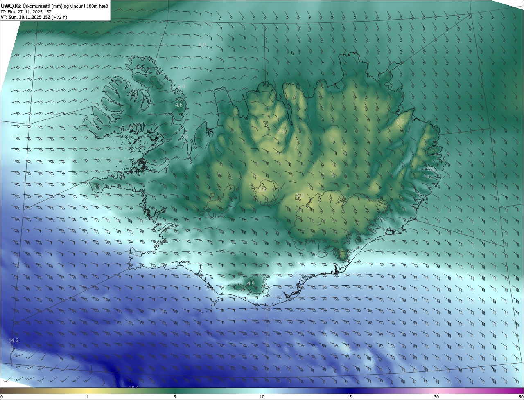Click the 2.5 value label
Viewport: 524px width, 400px height.
[x=400, y=121]
